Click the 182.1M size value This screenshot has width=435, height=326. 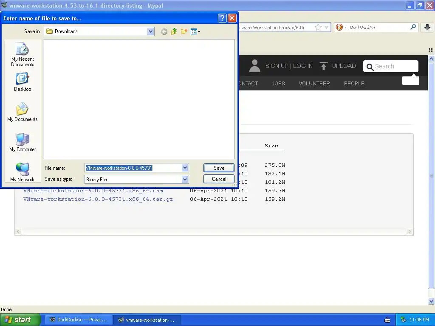pos(275,174)
